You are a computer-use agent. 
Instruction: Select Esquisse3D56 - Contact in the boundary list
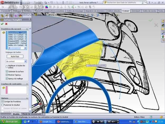click(x=18, y=33)
